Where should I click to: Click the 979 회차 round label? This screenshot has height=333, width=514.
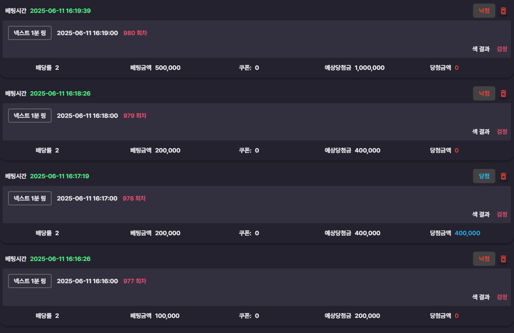[135, 116]
